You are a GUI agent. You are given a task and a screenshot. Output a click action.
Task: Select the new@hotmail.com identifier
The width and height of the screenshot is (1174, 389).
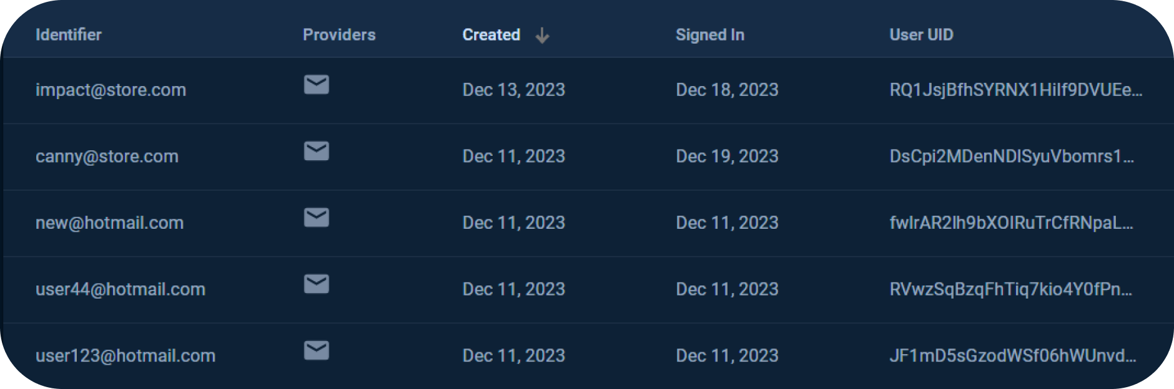point(110,223)
